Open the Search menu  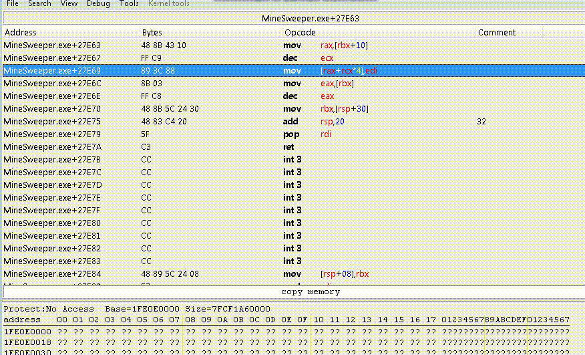point(39,4)
